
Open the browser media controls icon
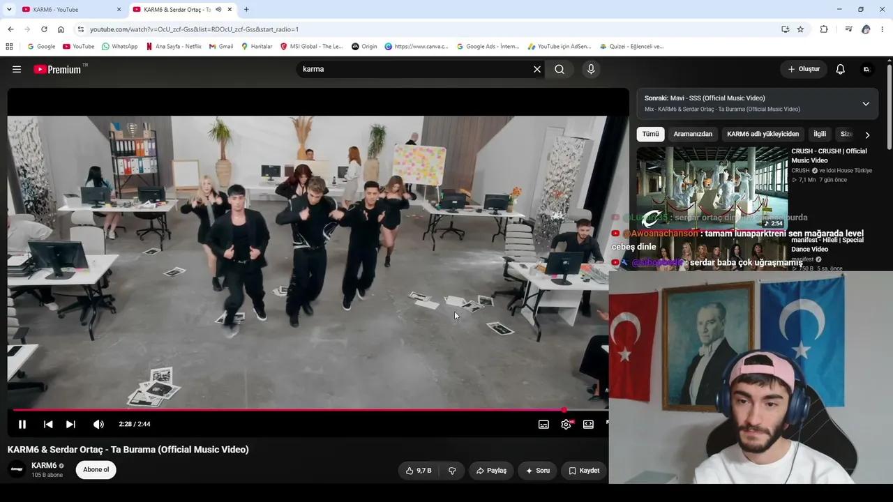pyautogui.click(x=848, y=29)
